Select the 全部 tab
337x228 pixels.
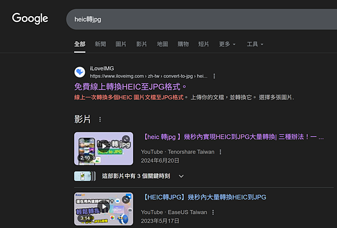[80, 44]
